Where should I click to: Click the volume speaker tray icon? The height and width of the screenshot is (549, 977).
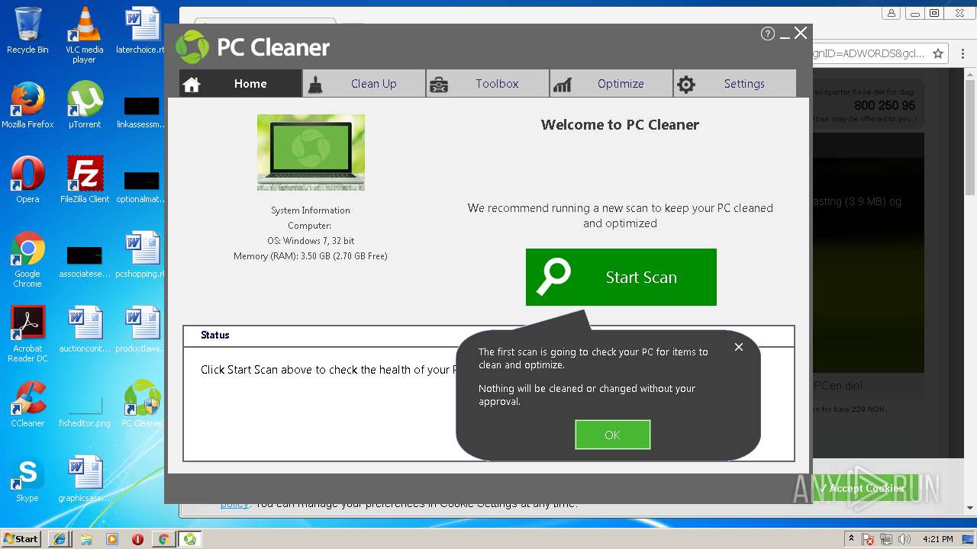point(904,539)
